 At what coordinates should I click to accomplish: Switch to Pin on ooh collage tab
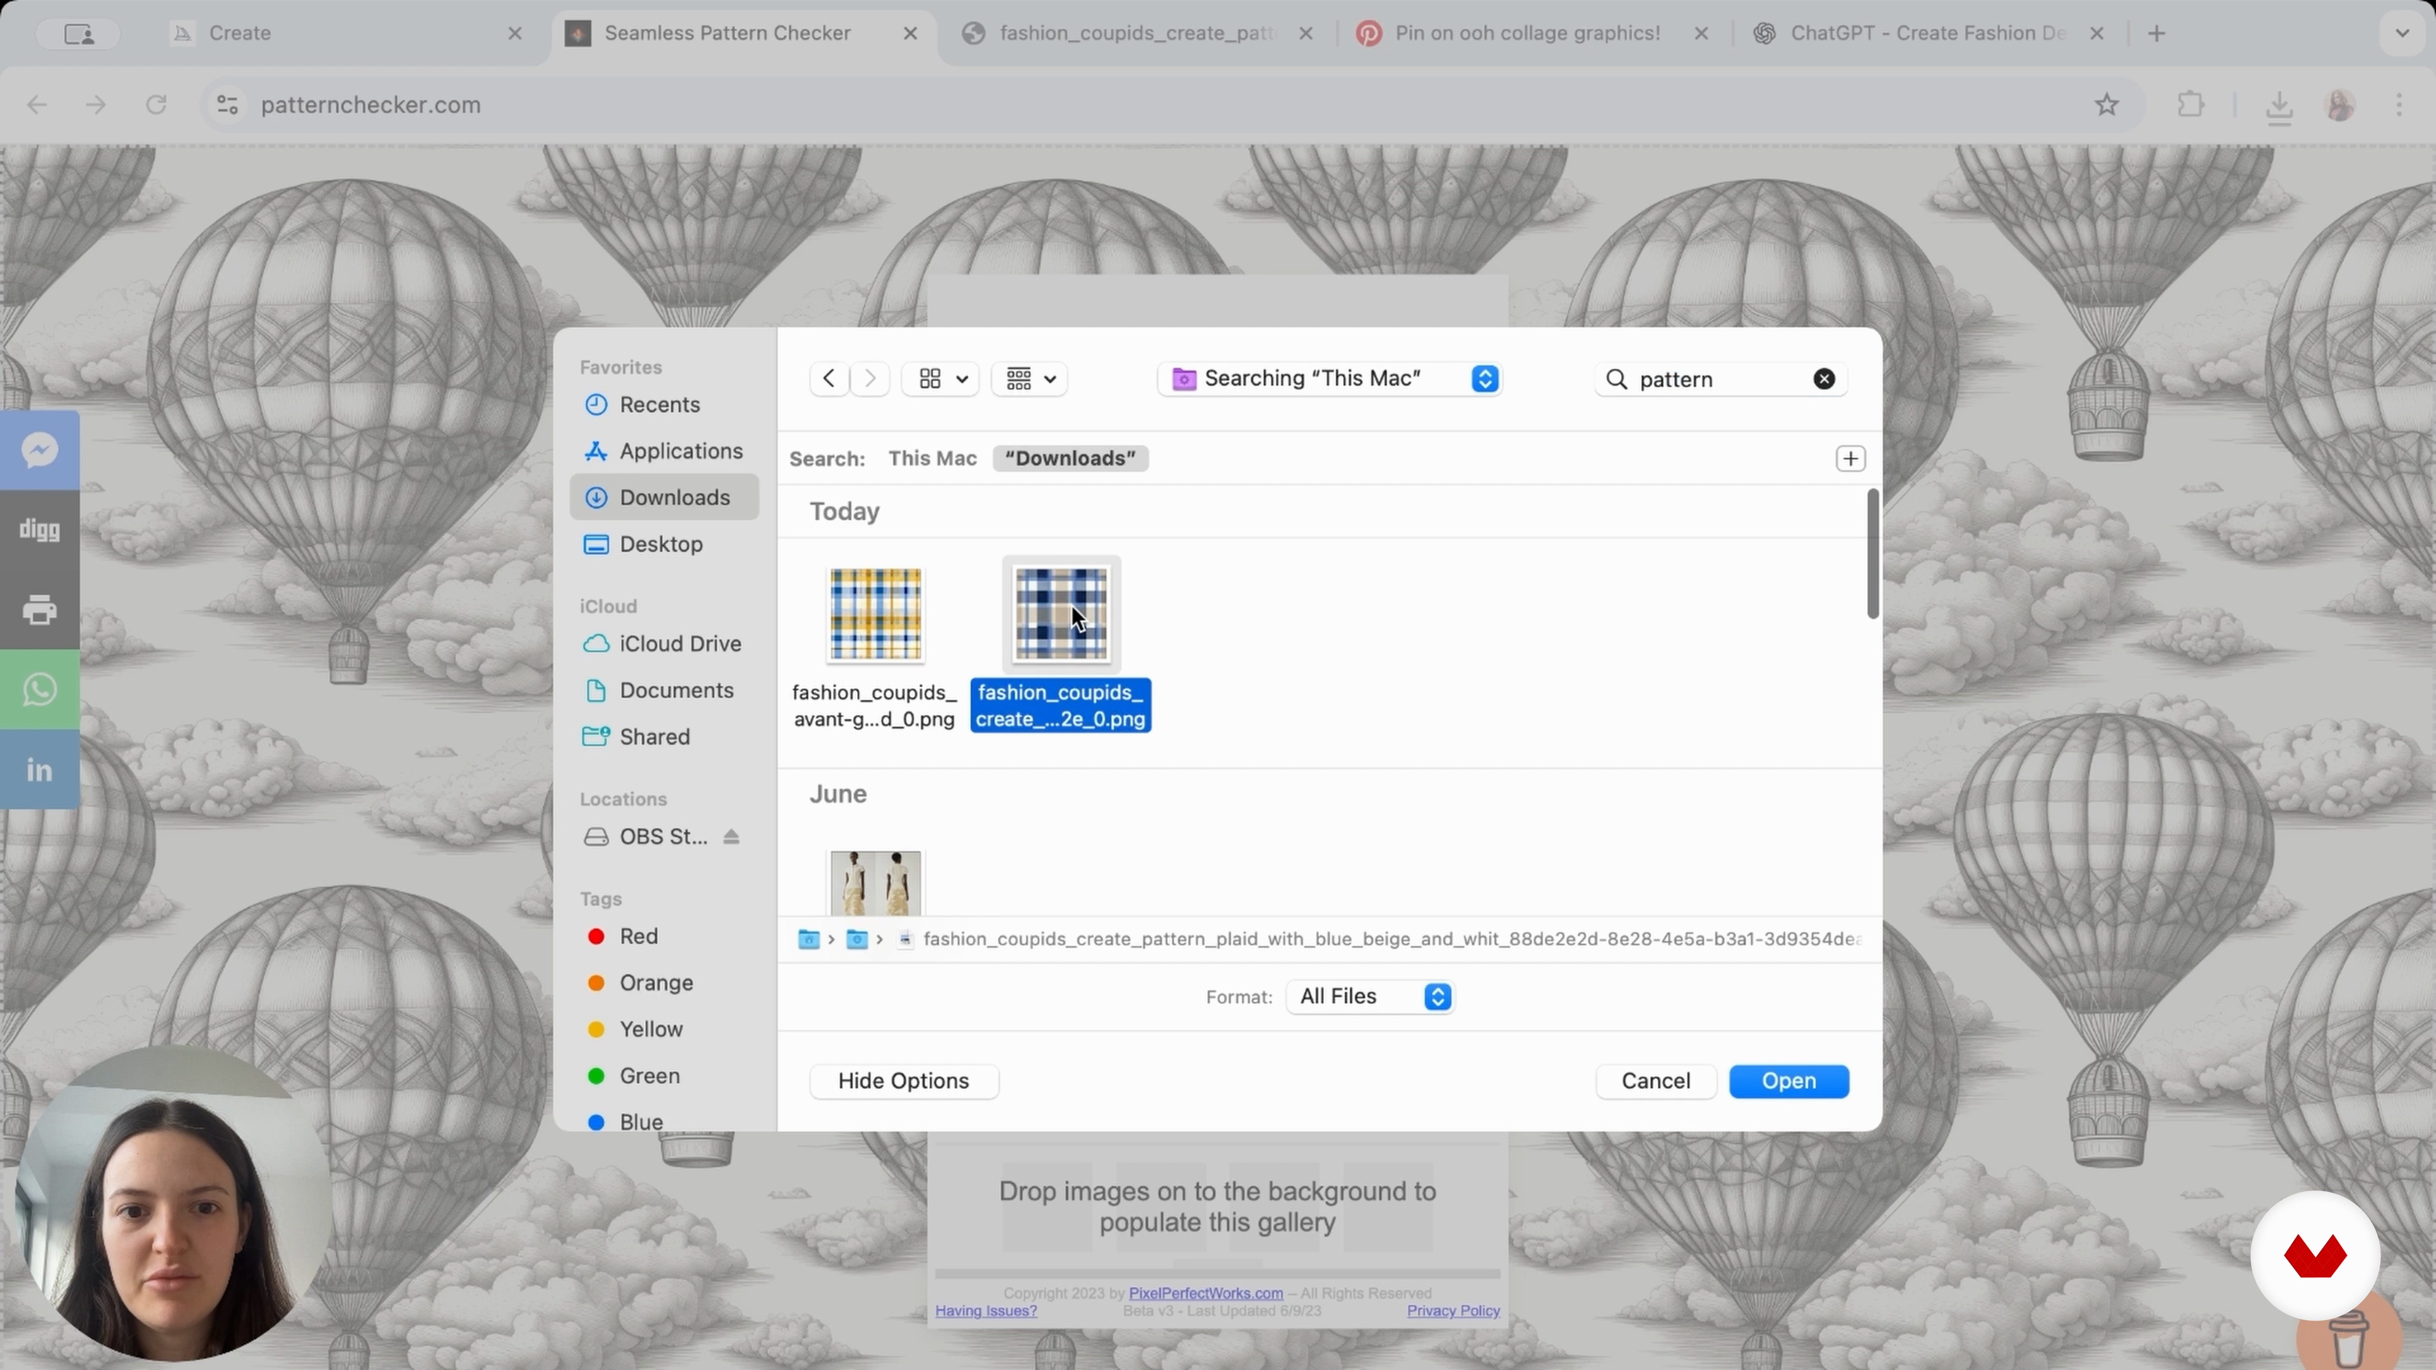tap(1526, 33)
